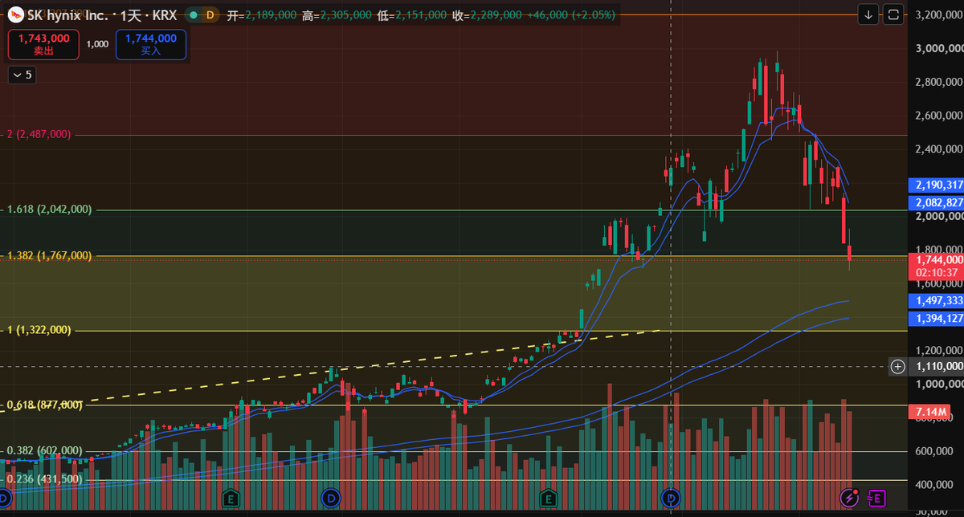Click the 1,000 order quantity field
The image size is (964, 517).
point(97,44)
